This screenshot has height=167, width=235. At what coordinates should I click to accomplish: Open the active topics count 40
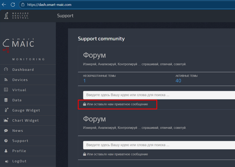point(178,81)
